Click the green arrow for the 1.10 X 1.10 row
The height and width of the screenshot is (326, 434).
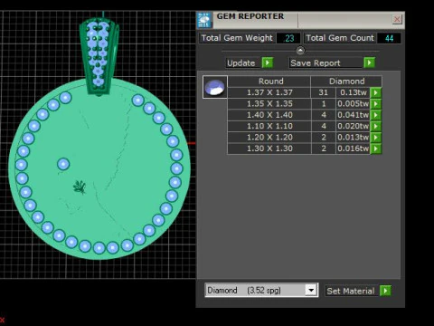[376, 126]
